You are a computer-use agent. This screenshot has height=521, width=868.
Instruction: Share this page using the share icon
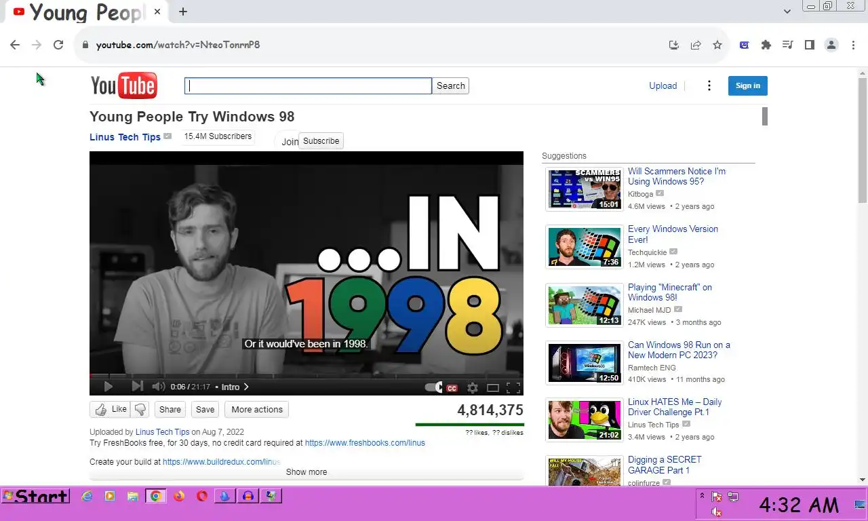695,45
